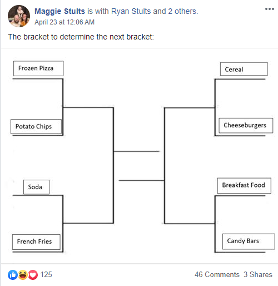
Task: Click the French Fries bracket entry
Action: tap(36, 241)
